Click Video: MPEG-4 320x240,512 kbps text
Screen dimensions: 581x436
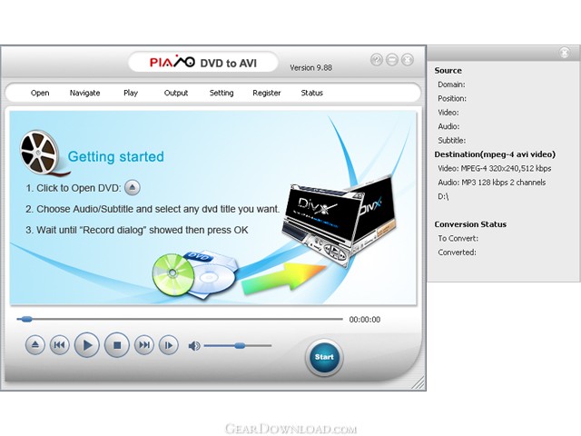tap(494, 168)
